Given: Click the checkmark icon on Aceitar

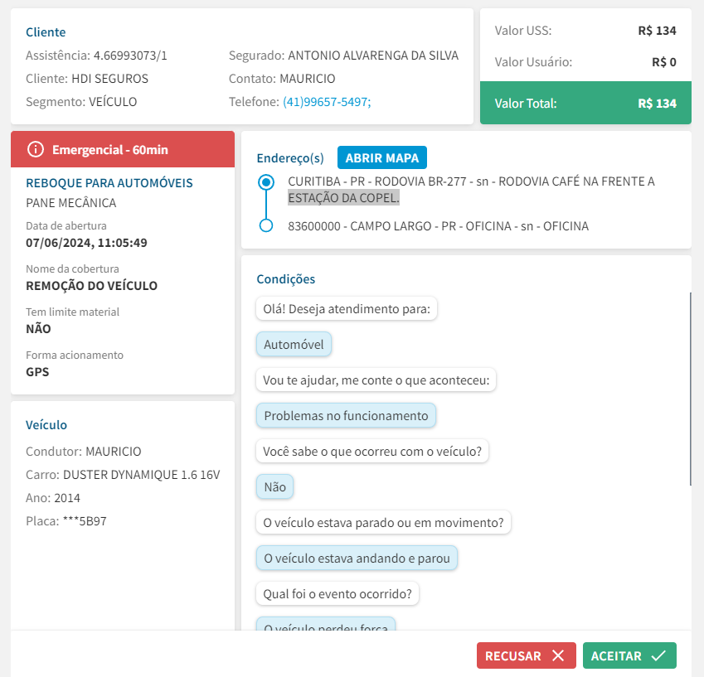Looking at the screenshot, I should point(658,655).
